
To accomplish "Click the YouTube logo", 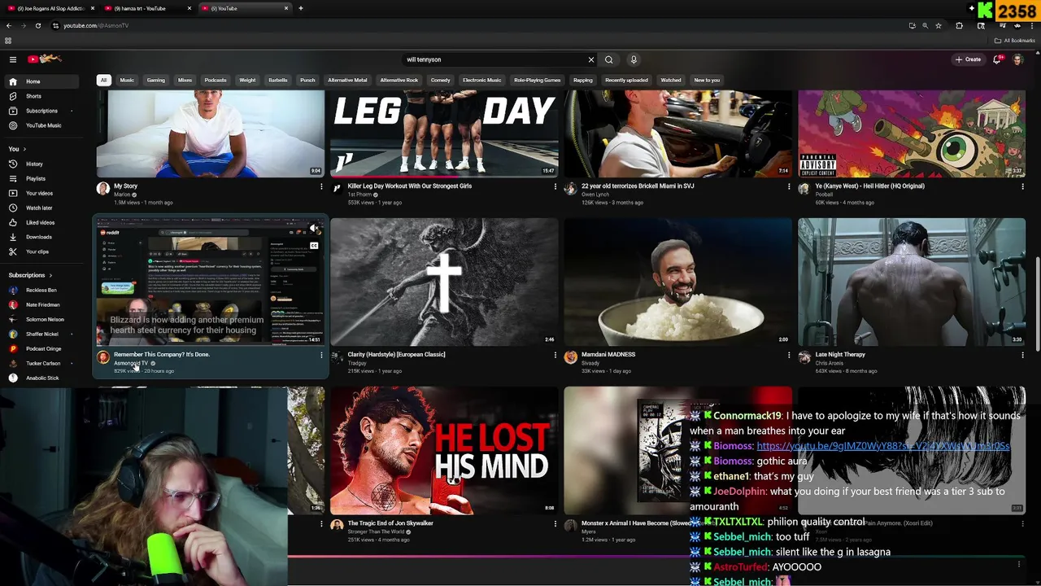I will pos(45,59).
